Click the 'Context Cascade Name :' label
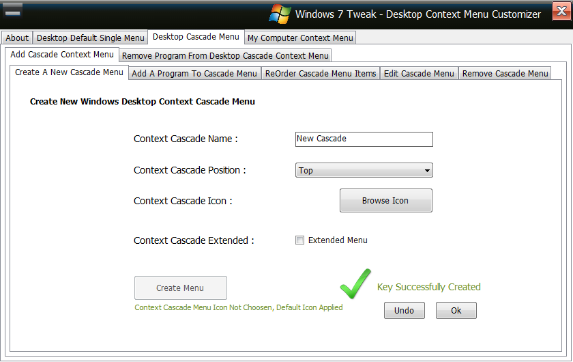The height and width of the screenshot is (362, 573). pos(186,139)
